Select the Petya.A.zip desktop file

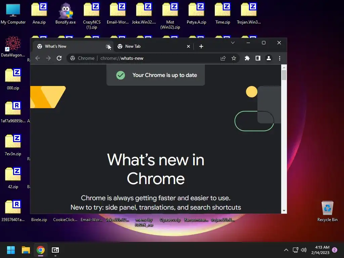pos(196,13)
